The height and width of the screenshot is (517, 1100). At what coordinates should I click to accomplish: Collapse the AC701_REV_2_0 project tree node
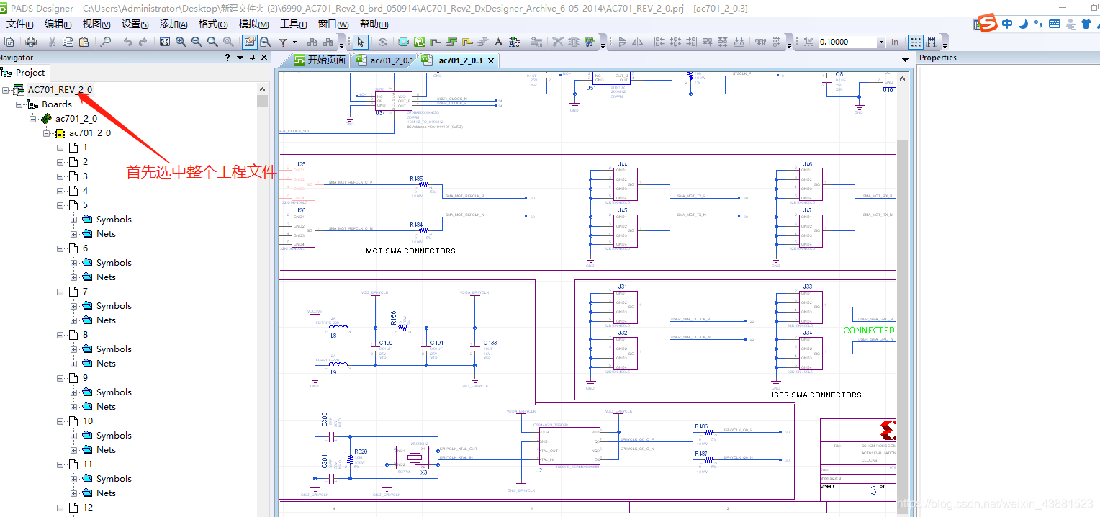[6, 90]
